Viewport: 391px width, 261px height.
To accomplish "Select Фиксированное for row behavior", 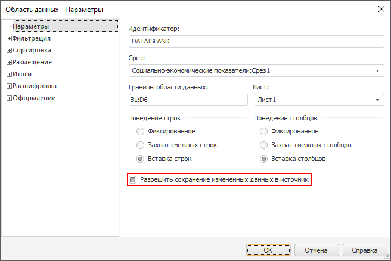I will coord(141,131).
